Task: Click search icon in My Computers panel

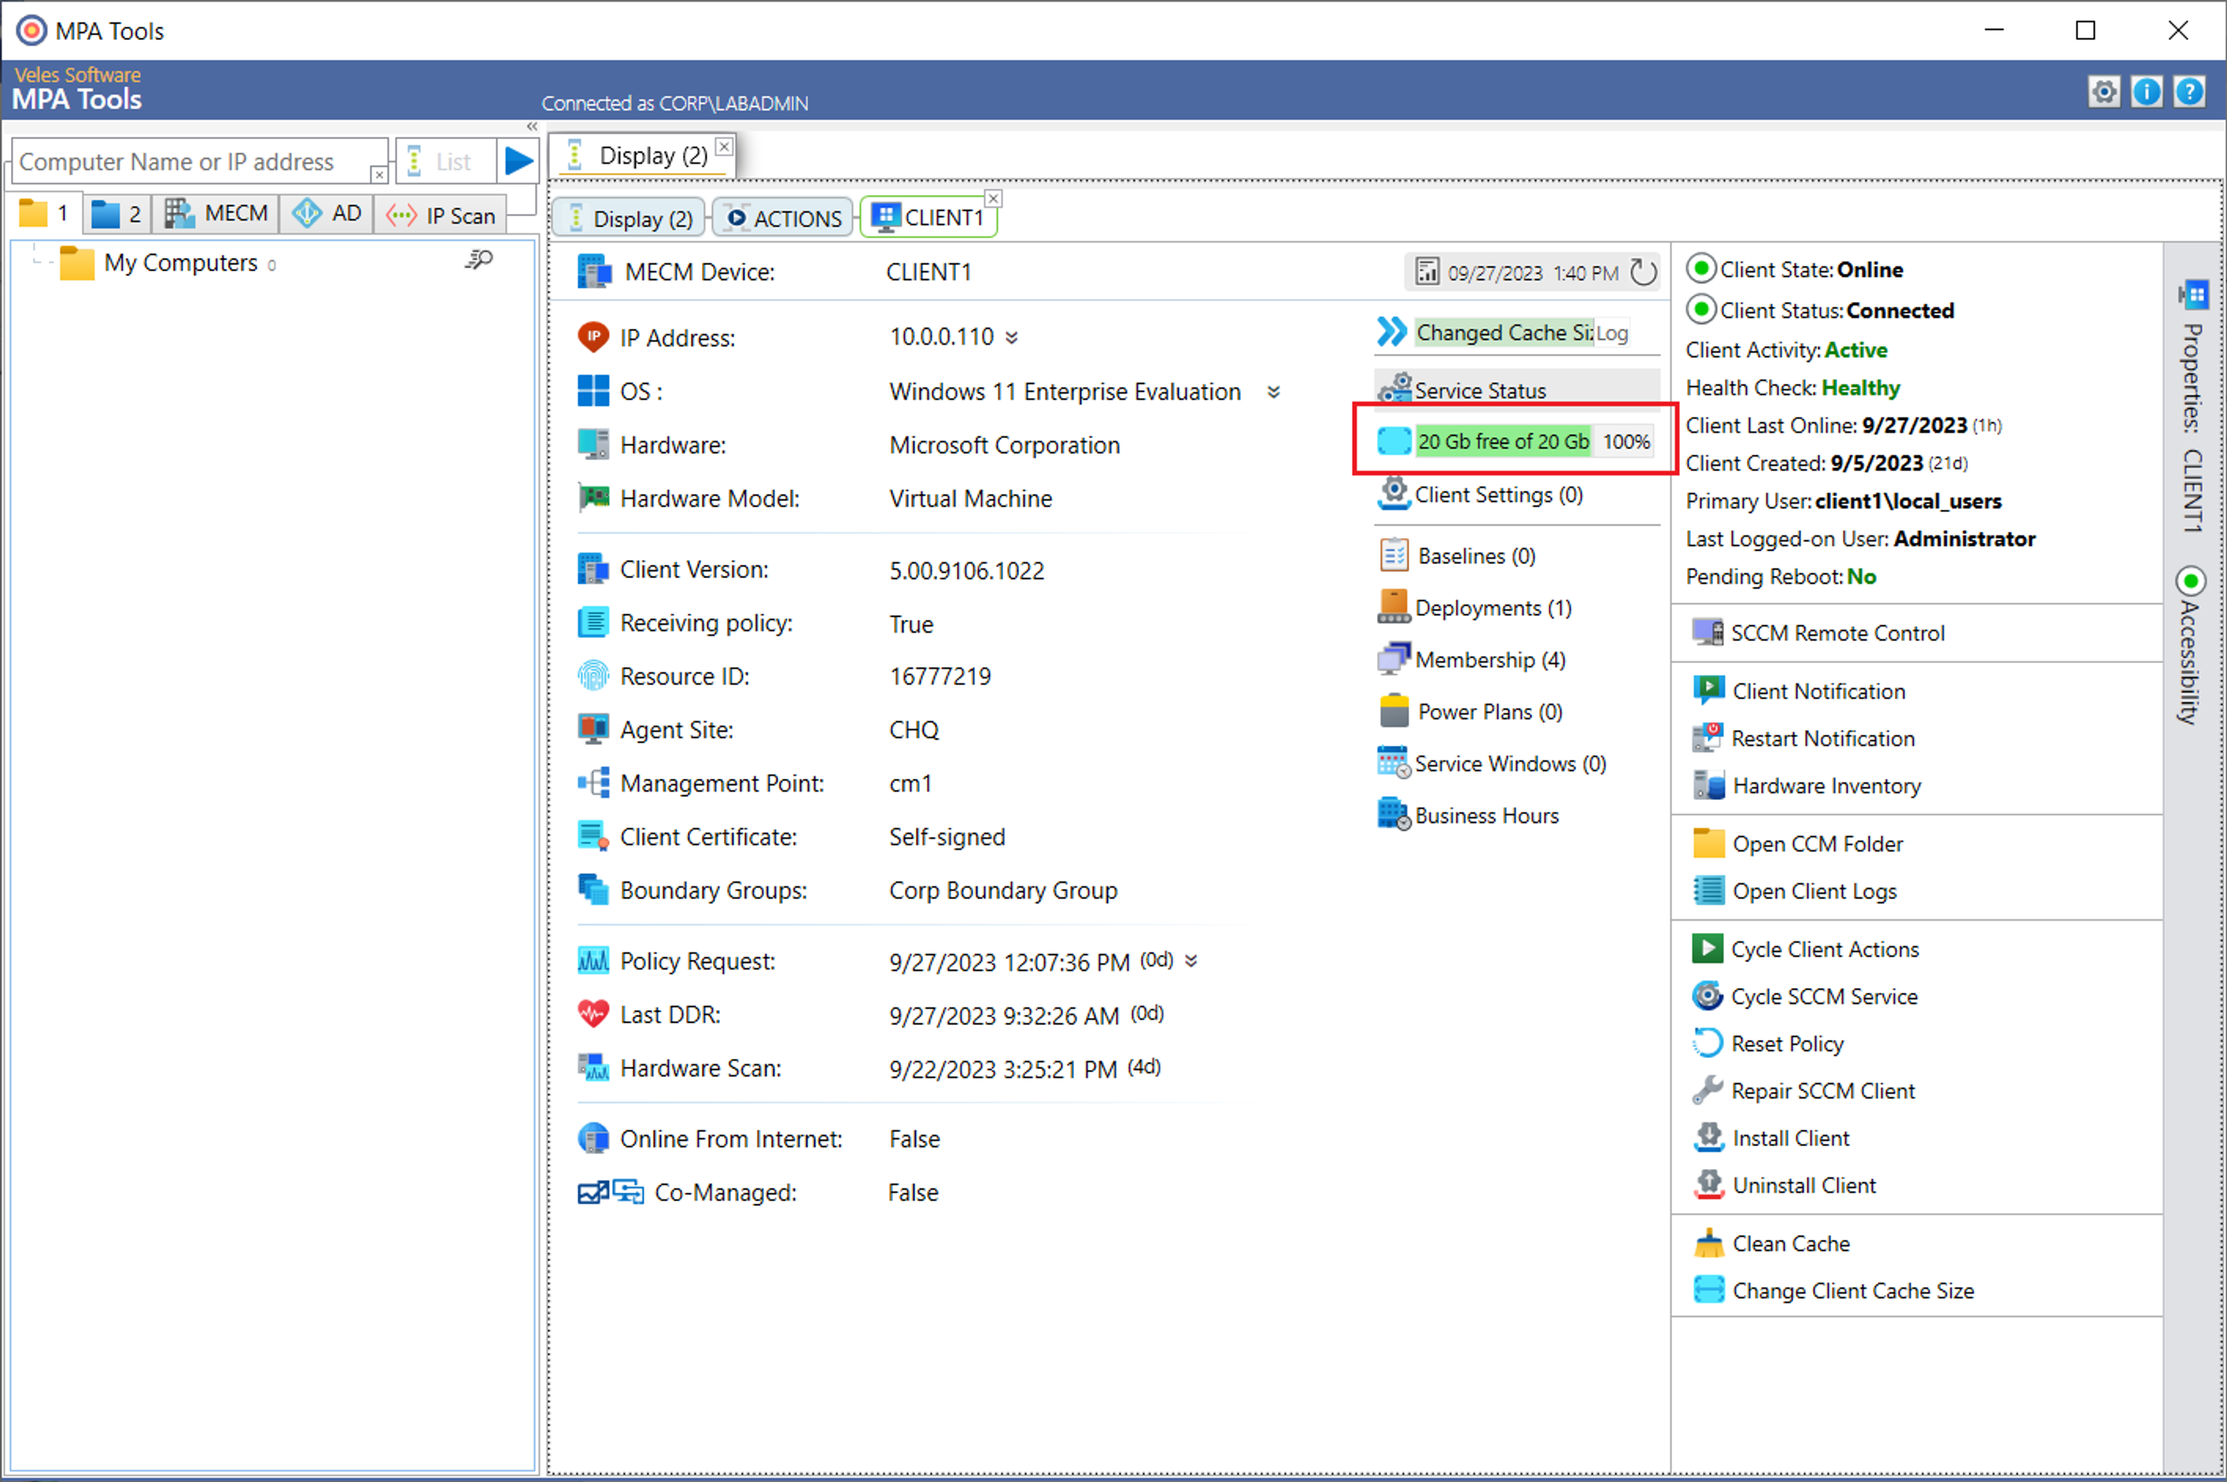Action: [479, 260]
